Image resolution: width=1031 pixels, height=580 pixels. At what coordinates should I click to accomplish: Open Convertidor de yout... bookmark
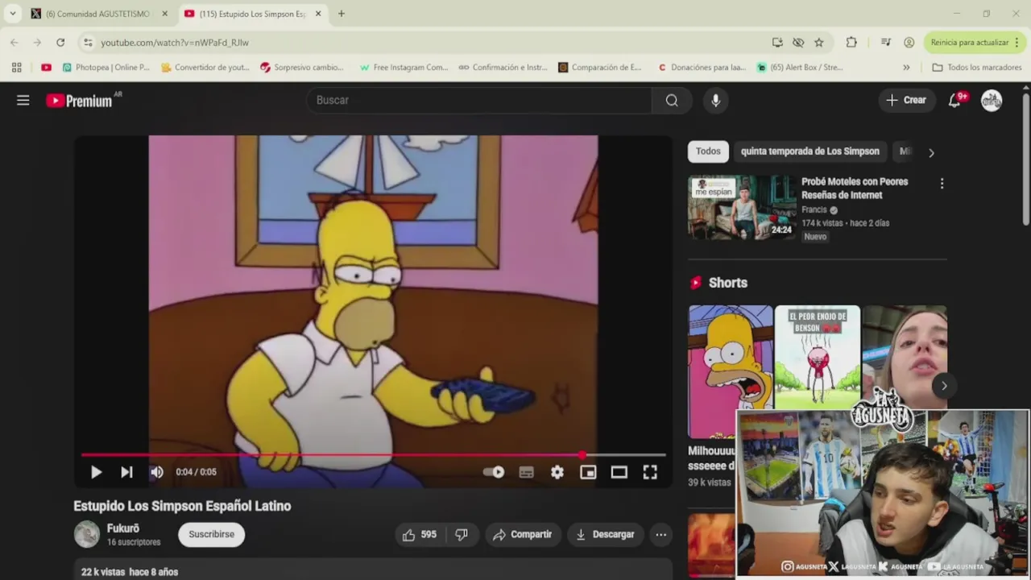pos(205,68)
